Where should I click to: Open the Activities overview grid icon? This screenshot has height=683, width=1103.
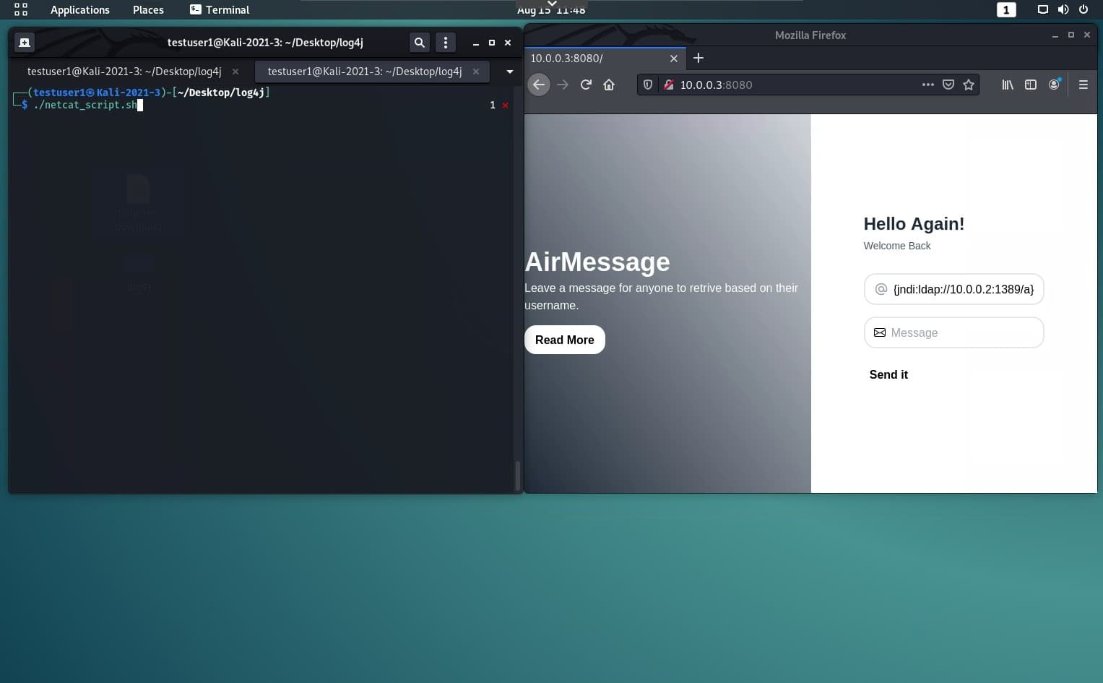(x=21, y=9)
